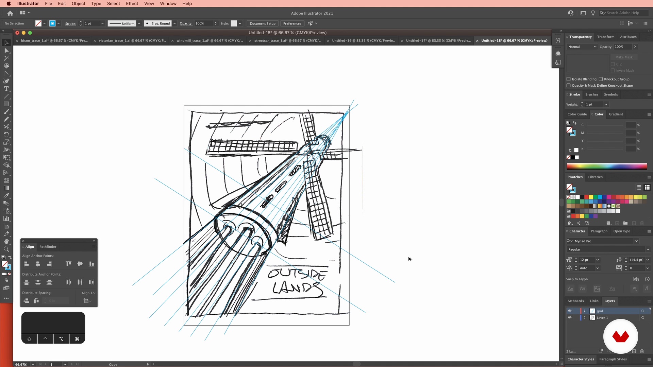This screenshot has width=653, height=367.
Task: Toggle visibility of Layer 1
Action: click(570, 318)
